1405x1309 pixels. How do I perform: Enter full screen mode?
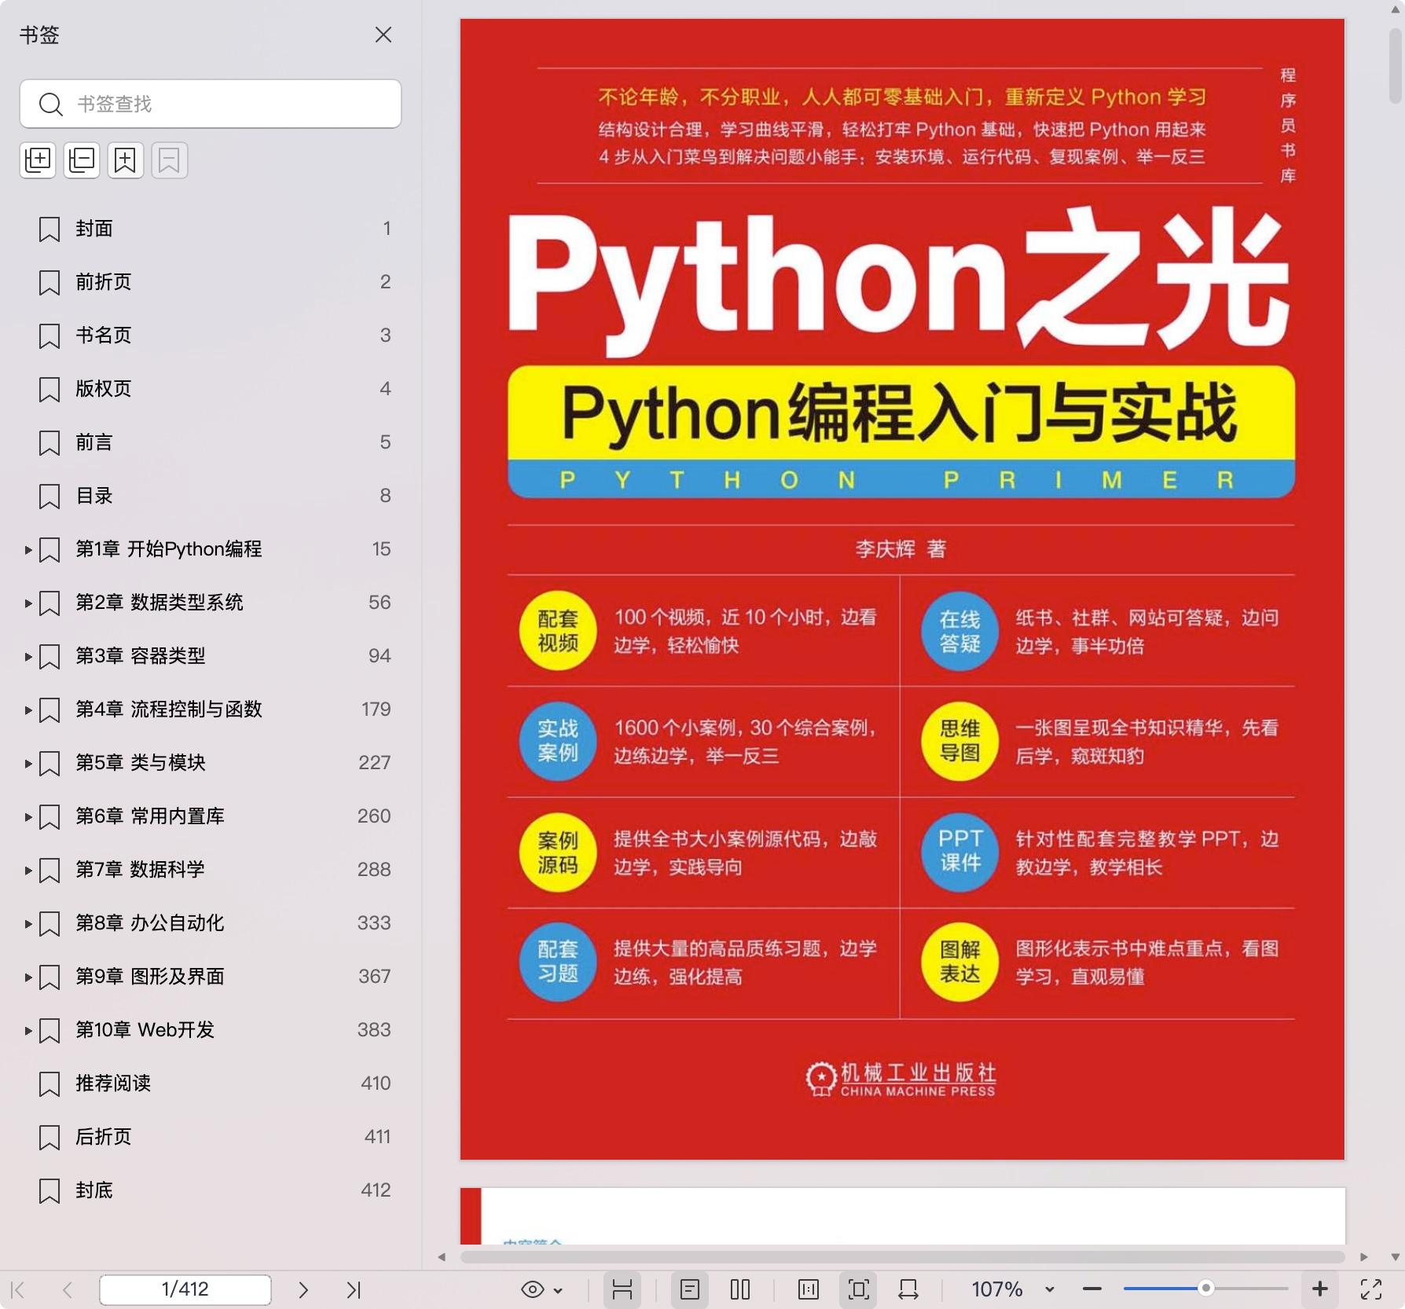point(1371,1289)
